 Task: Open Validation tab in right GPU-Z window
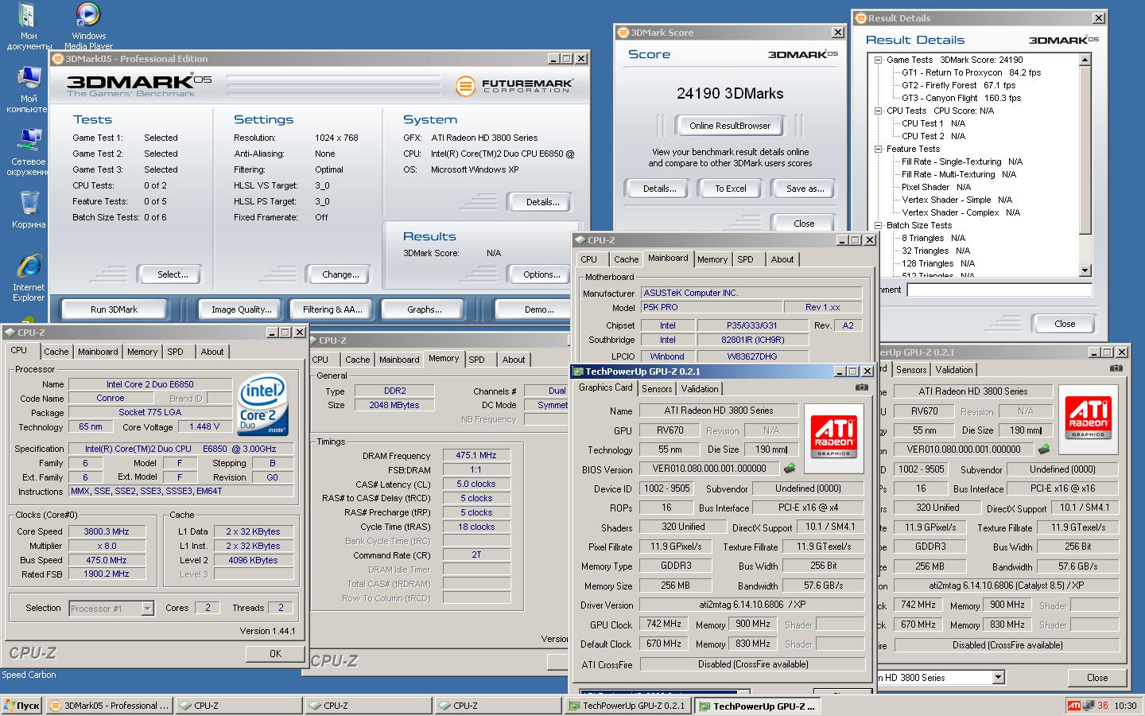(x=954, y=370)
